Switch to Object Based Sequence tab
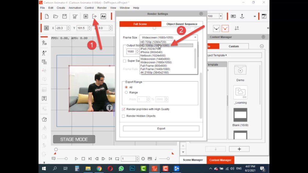Image resolution: width=308 pixels, height=173 pixels. 182,24
